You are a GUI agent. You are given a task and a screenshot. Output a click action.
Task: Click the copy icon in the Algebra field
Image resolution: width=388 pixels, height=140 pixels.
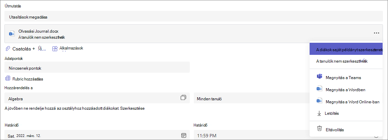[183, 98]
